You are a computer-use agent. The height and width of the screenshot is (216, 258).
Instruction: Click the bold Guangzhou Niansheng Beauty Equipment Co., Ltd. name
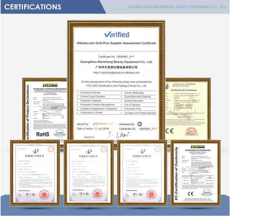116,62
